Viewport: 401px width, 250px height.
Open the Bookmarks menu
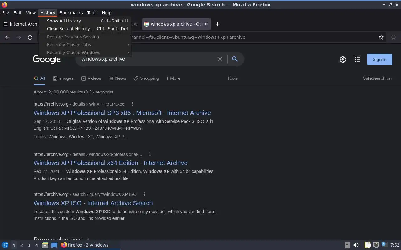click(x=71, y=13)
